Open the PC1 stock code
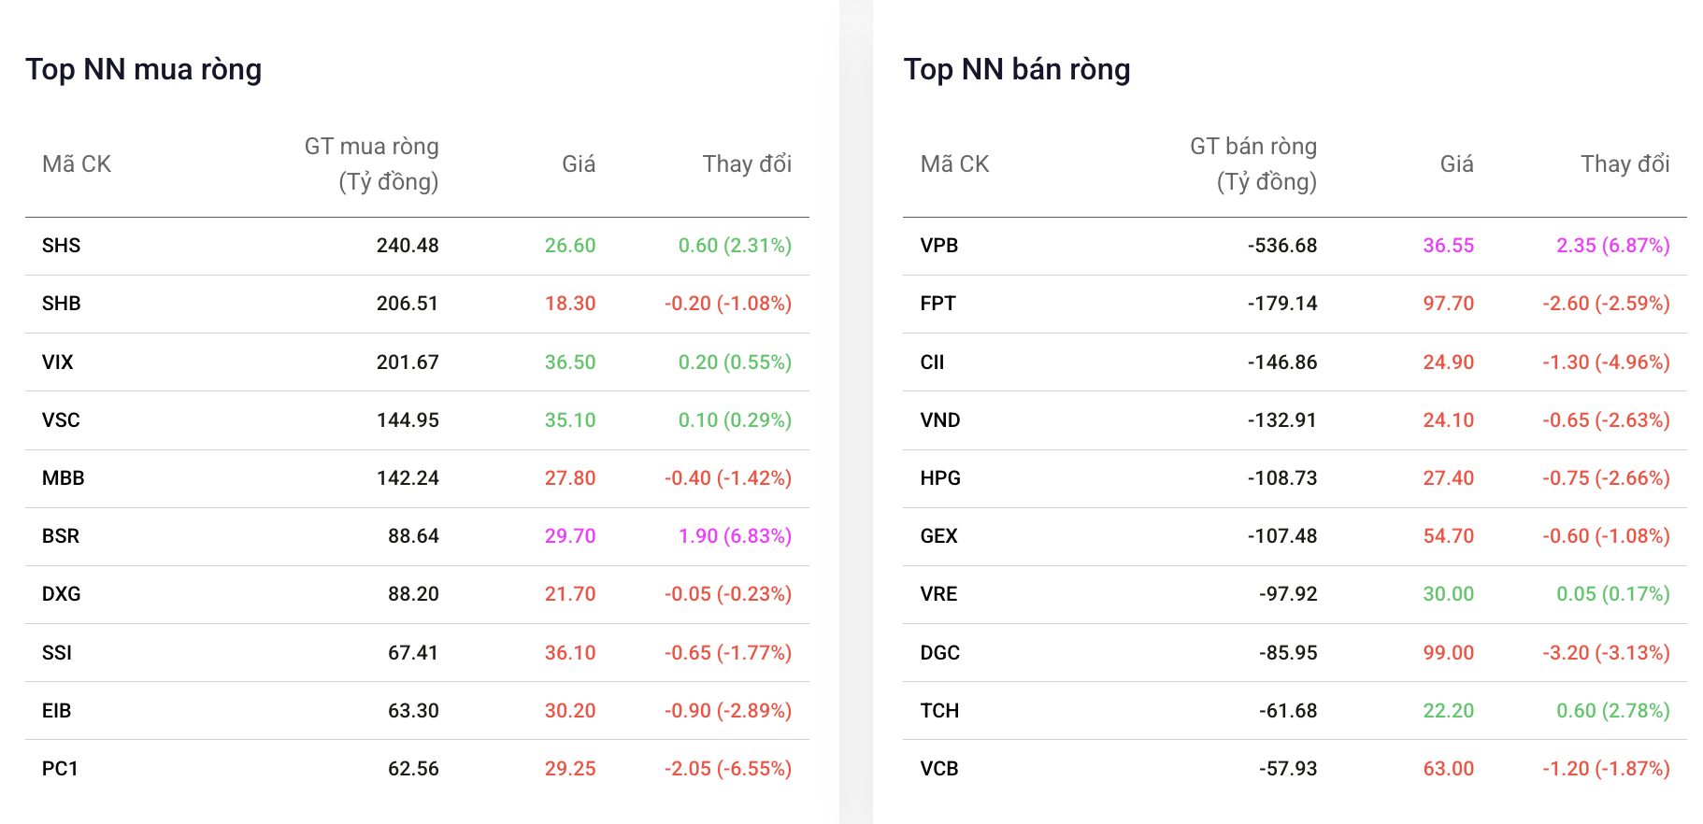The image size is (1703, 824). click(60, 769)
